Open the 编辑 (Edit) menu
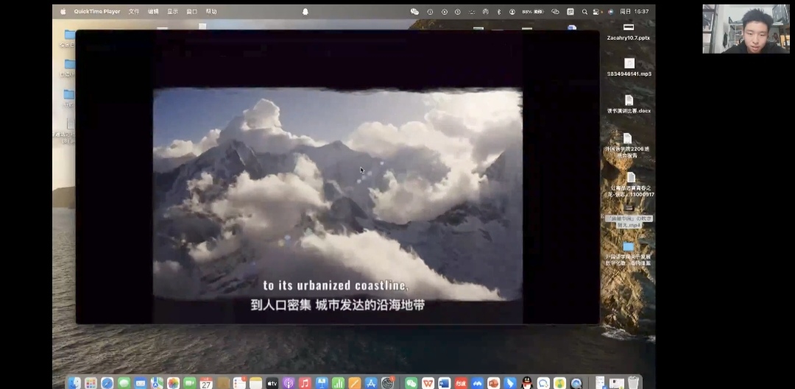 pyautogui.click(x=153, y=12)
